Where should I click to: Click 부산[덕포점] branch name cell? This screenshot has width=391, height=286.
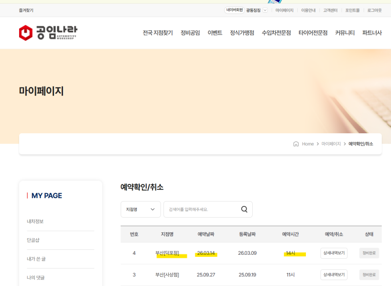click(167, 253)
